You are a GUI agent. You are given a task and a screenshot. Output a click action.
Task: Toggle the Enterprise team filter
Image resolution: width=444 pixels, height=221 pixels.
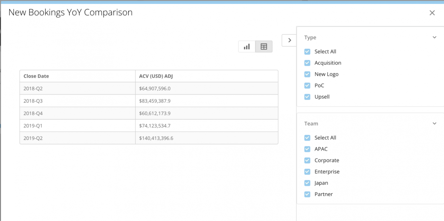click(x=307, y=172)
